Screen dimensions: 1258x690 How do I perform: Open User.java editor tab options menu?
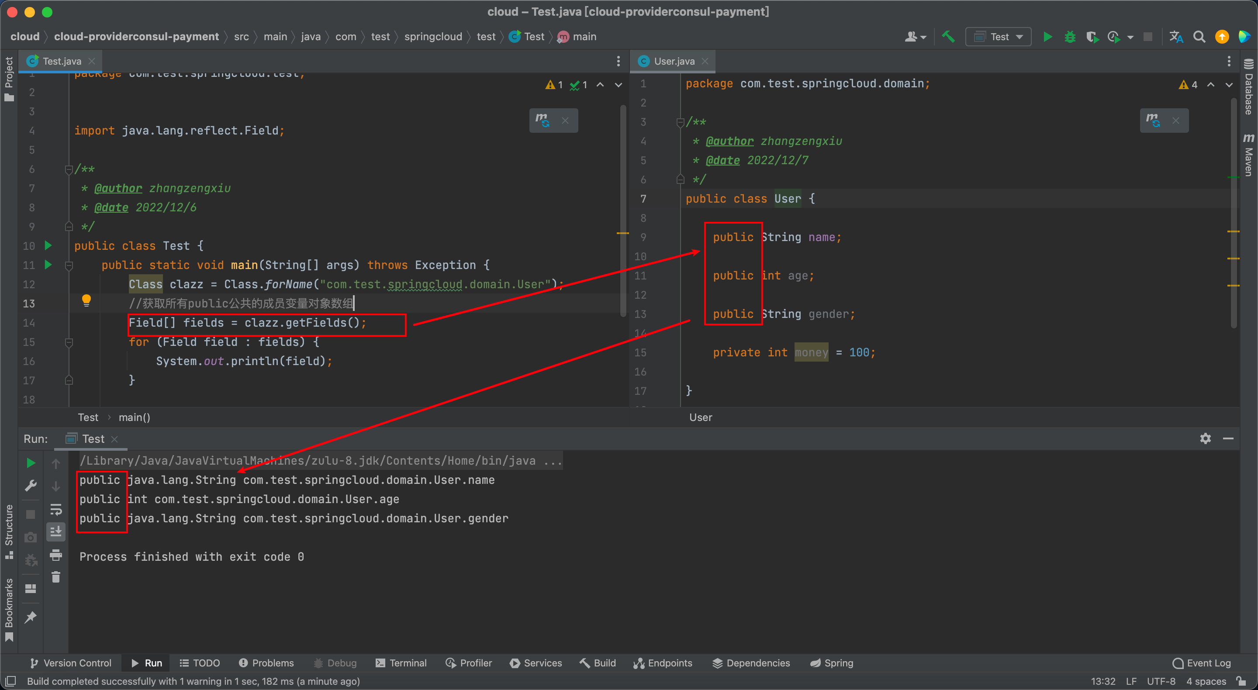(1229, 61)
